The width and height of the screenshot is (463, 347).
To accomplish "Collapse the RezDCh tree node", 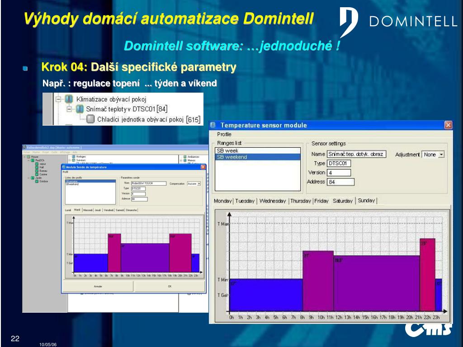I will 28,160.
